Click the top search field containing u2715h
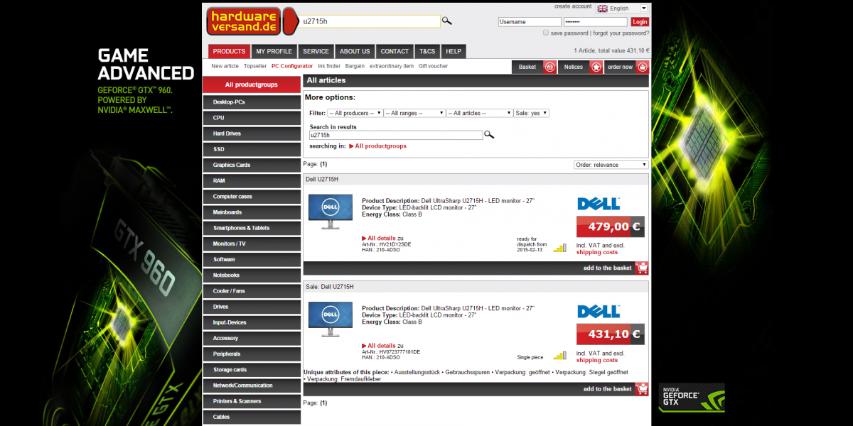This screenshot has width=853, height=426. (370, 21)
